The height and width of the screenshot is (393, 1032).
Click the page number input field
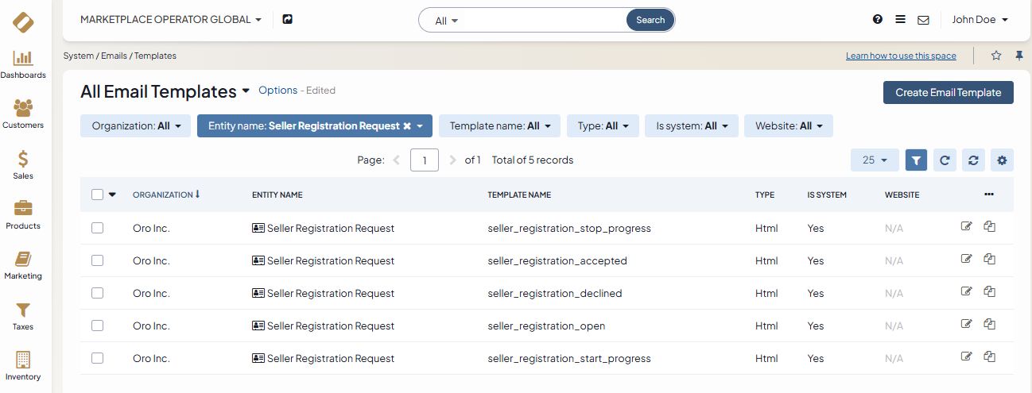pyautogui.click(x=425, y=160)
